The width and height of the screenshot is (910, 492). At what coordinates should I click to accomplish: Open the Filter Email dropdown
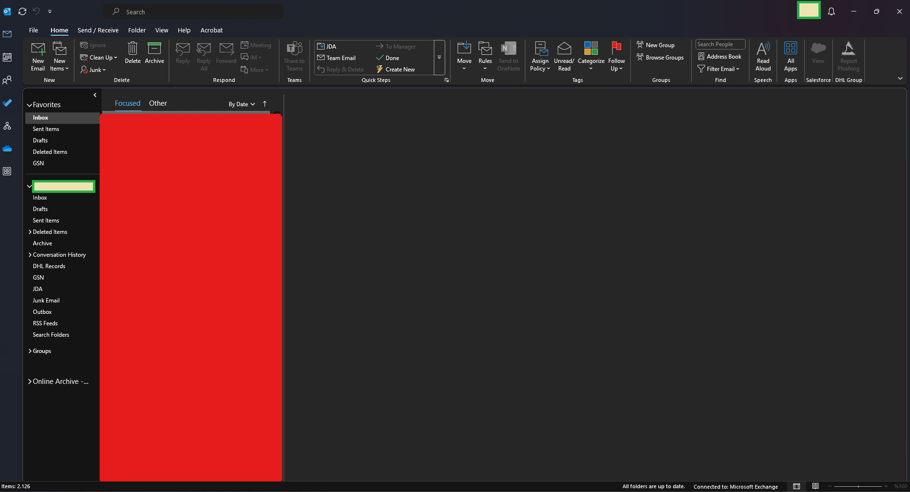(x=719, y=69)
